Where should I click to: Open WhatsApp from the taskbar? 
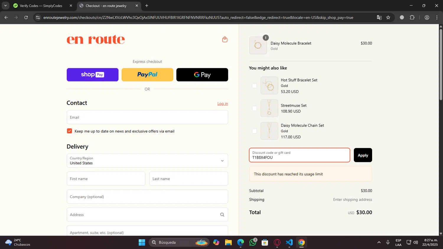(253, 243)
